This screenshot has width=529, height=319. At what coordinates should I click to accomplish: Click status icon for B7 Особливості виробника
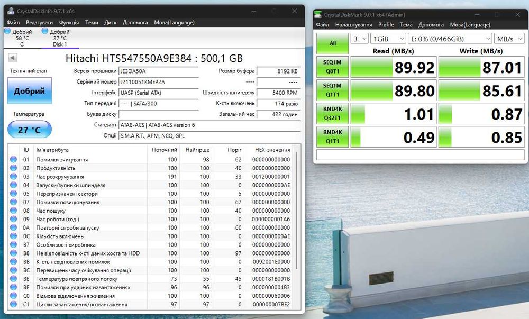click(14, 244)
